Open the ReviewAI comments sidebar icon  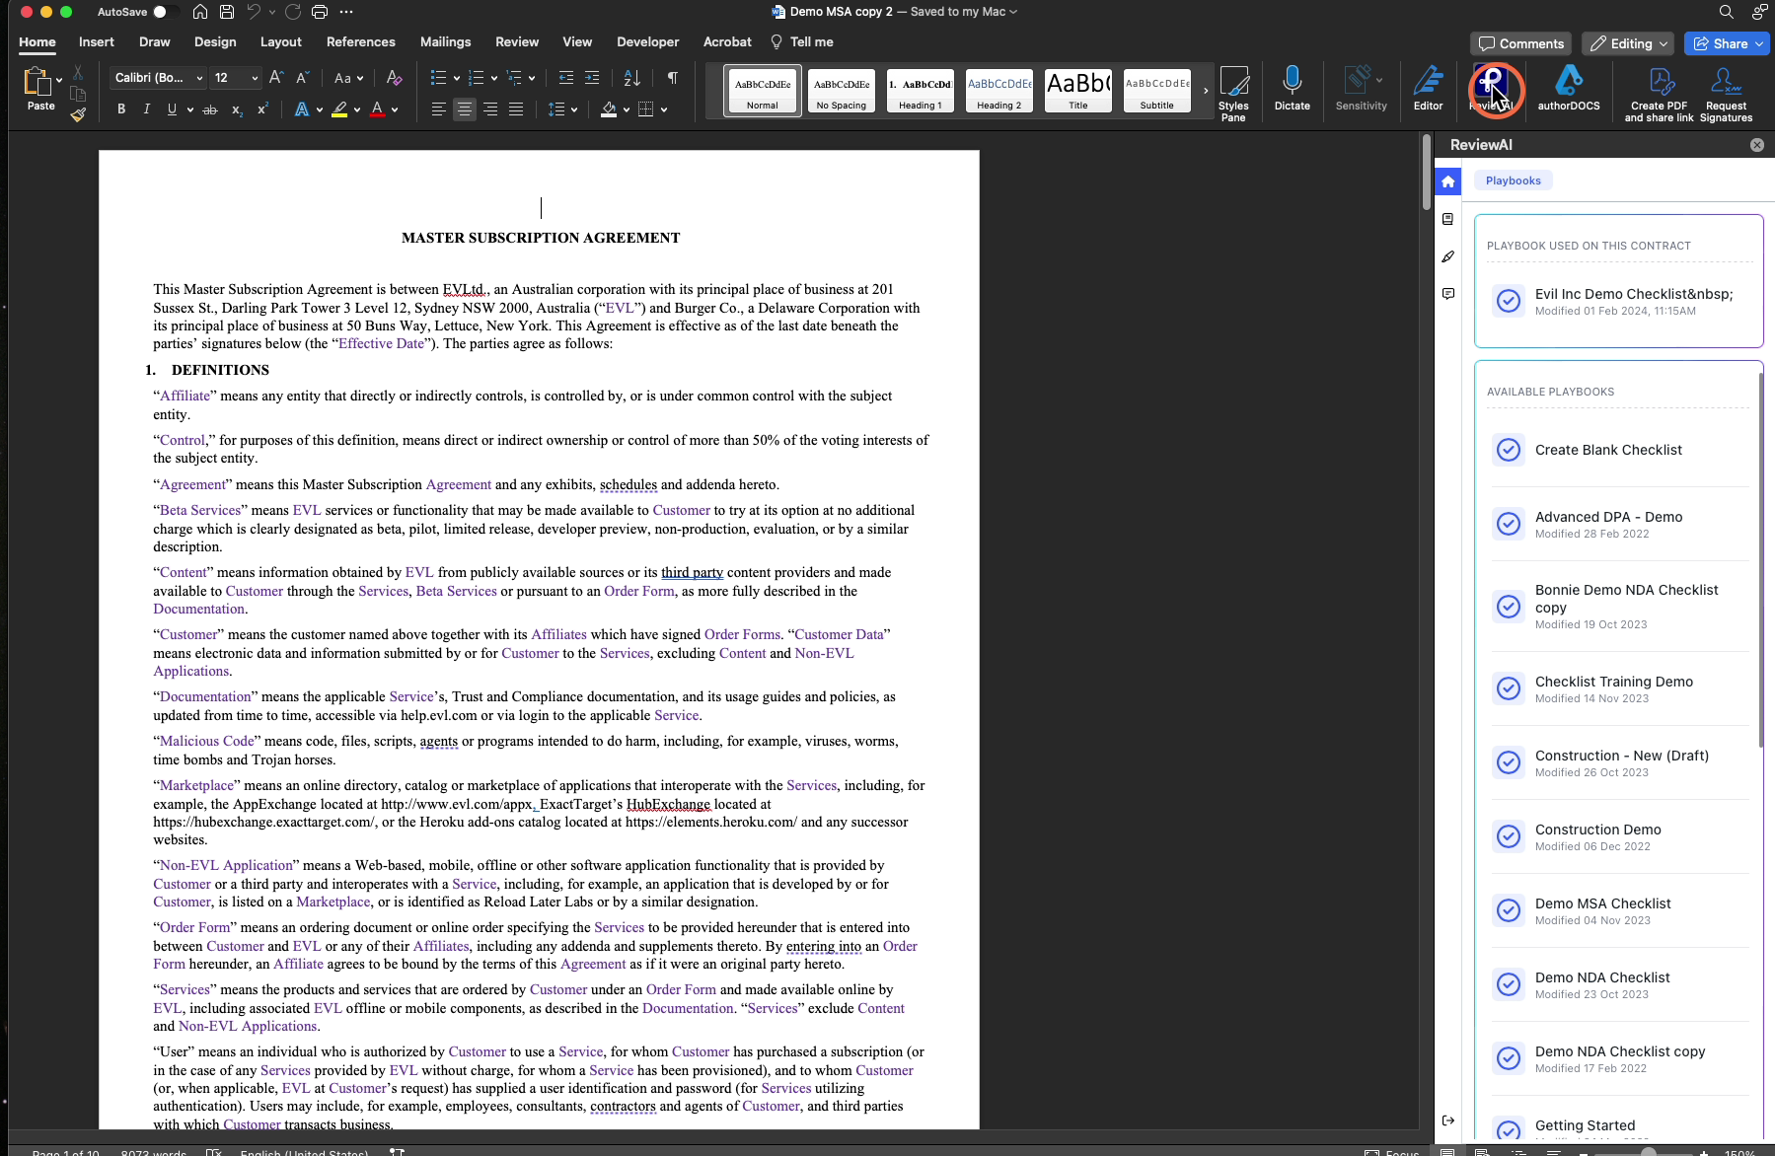click(1448, 294)
